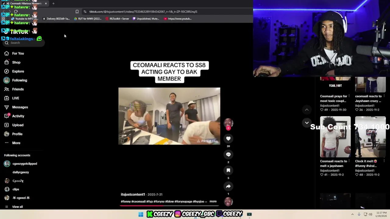Save video with bookmark icon

coord(228,170)
